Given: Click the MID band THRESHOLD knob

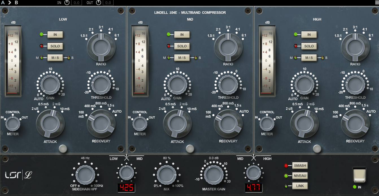Looking at the screenshot, I should pos(228,84).
